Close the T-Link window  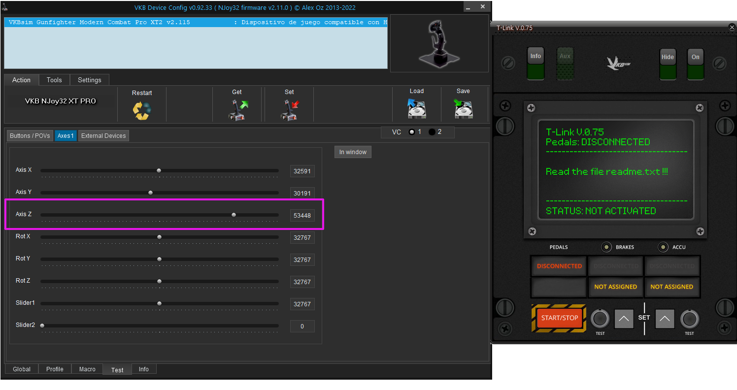coord(732,28)
